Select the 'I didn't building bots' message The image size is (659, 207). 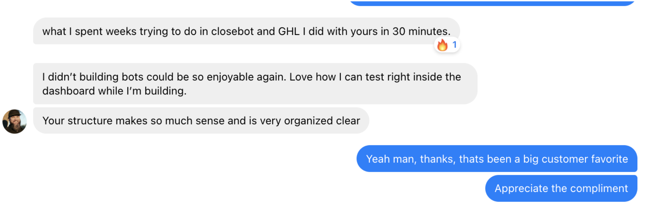[x=255, y=84]
